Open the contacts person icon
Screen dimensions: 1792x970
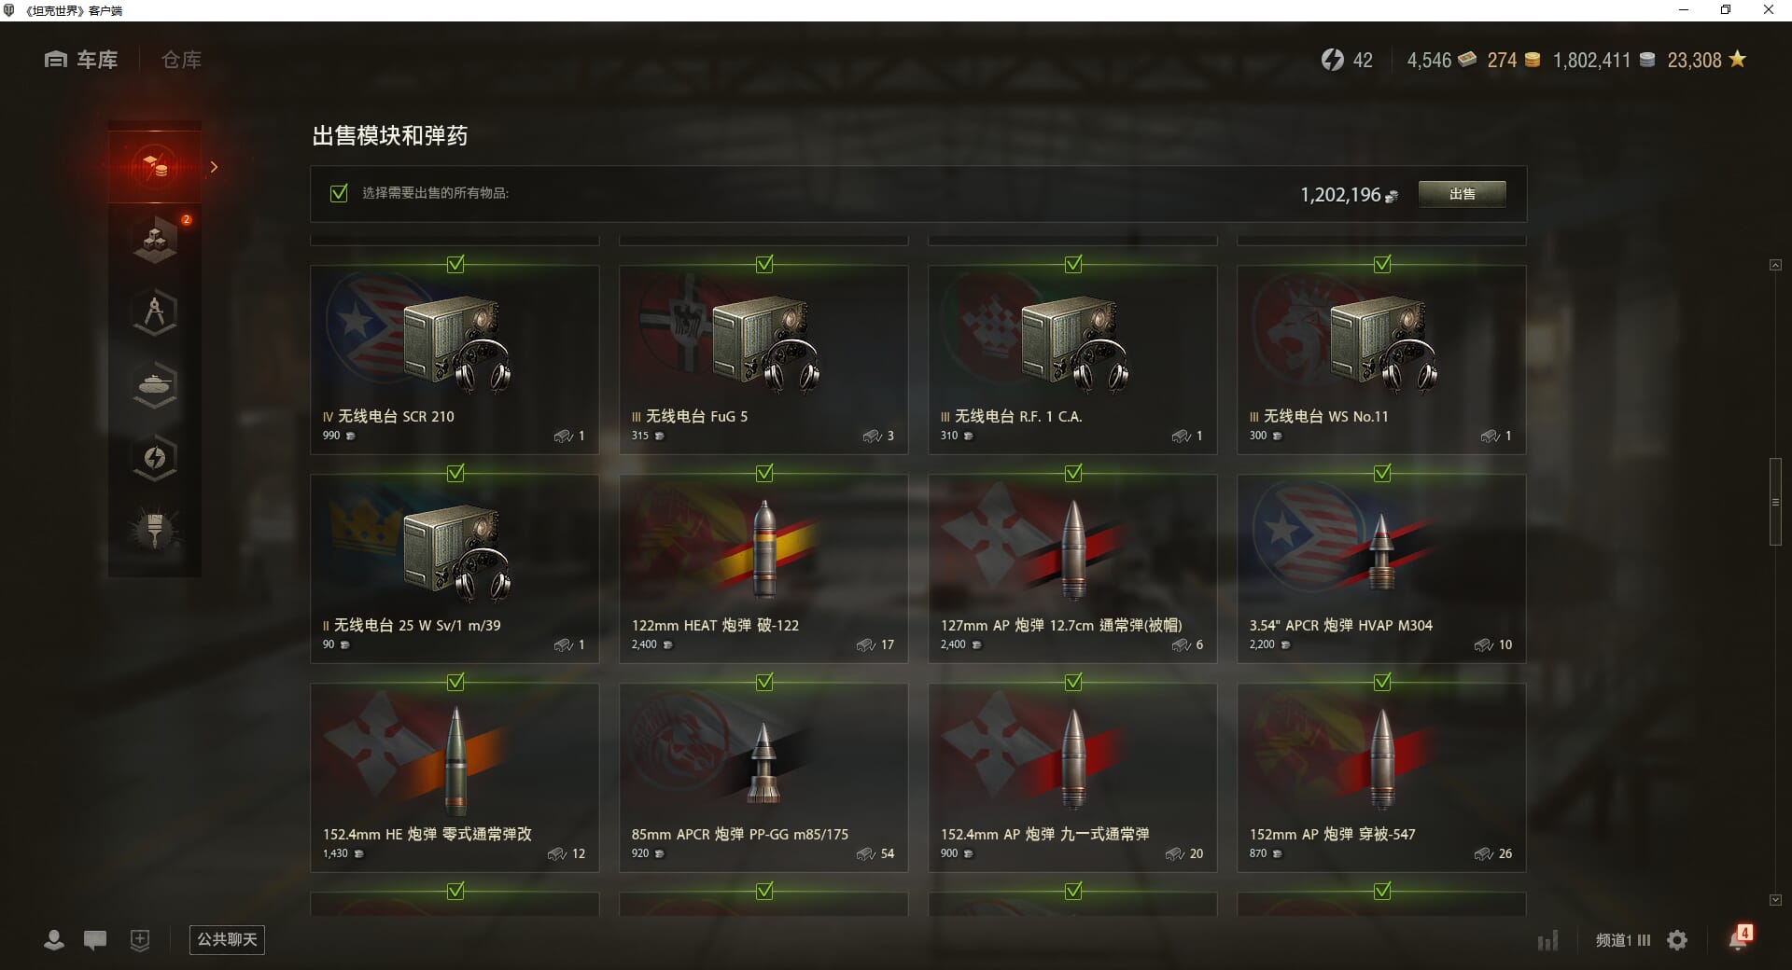pyautogui.click(x=54, y=940)
